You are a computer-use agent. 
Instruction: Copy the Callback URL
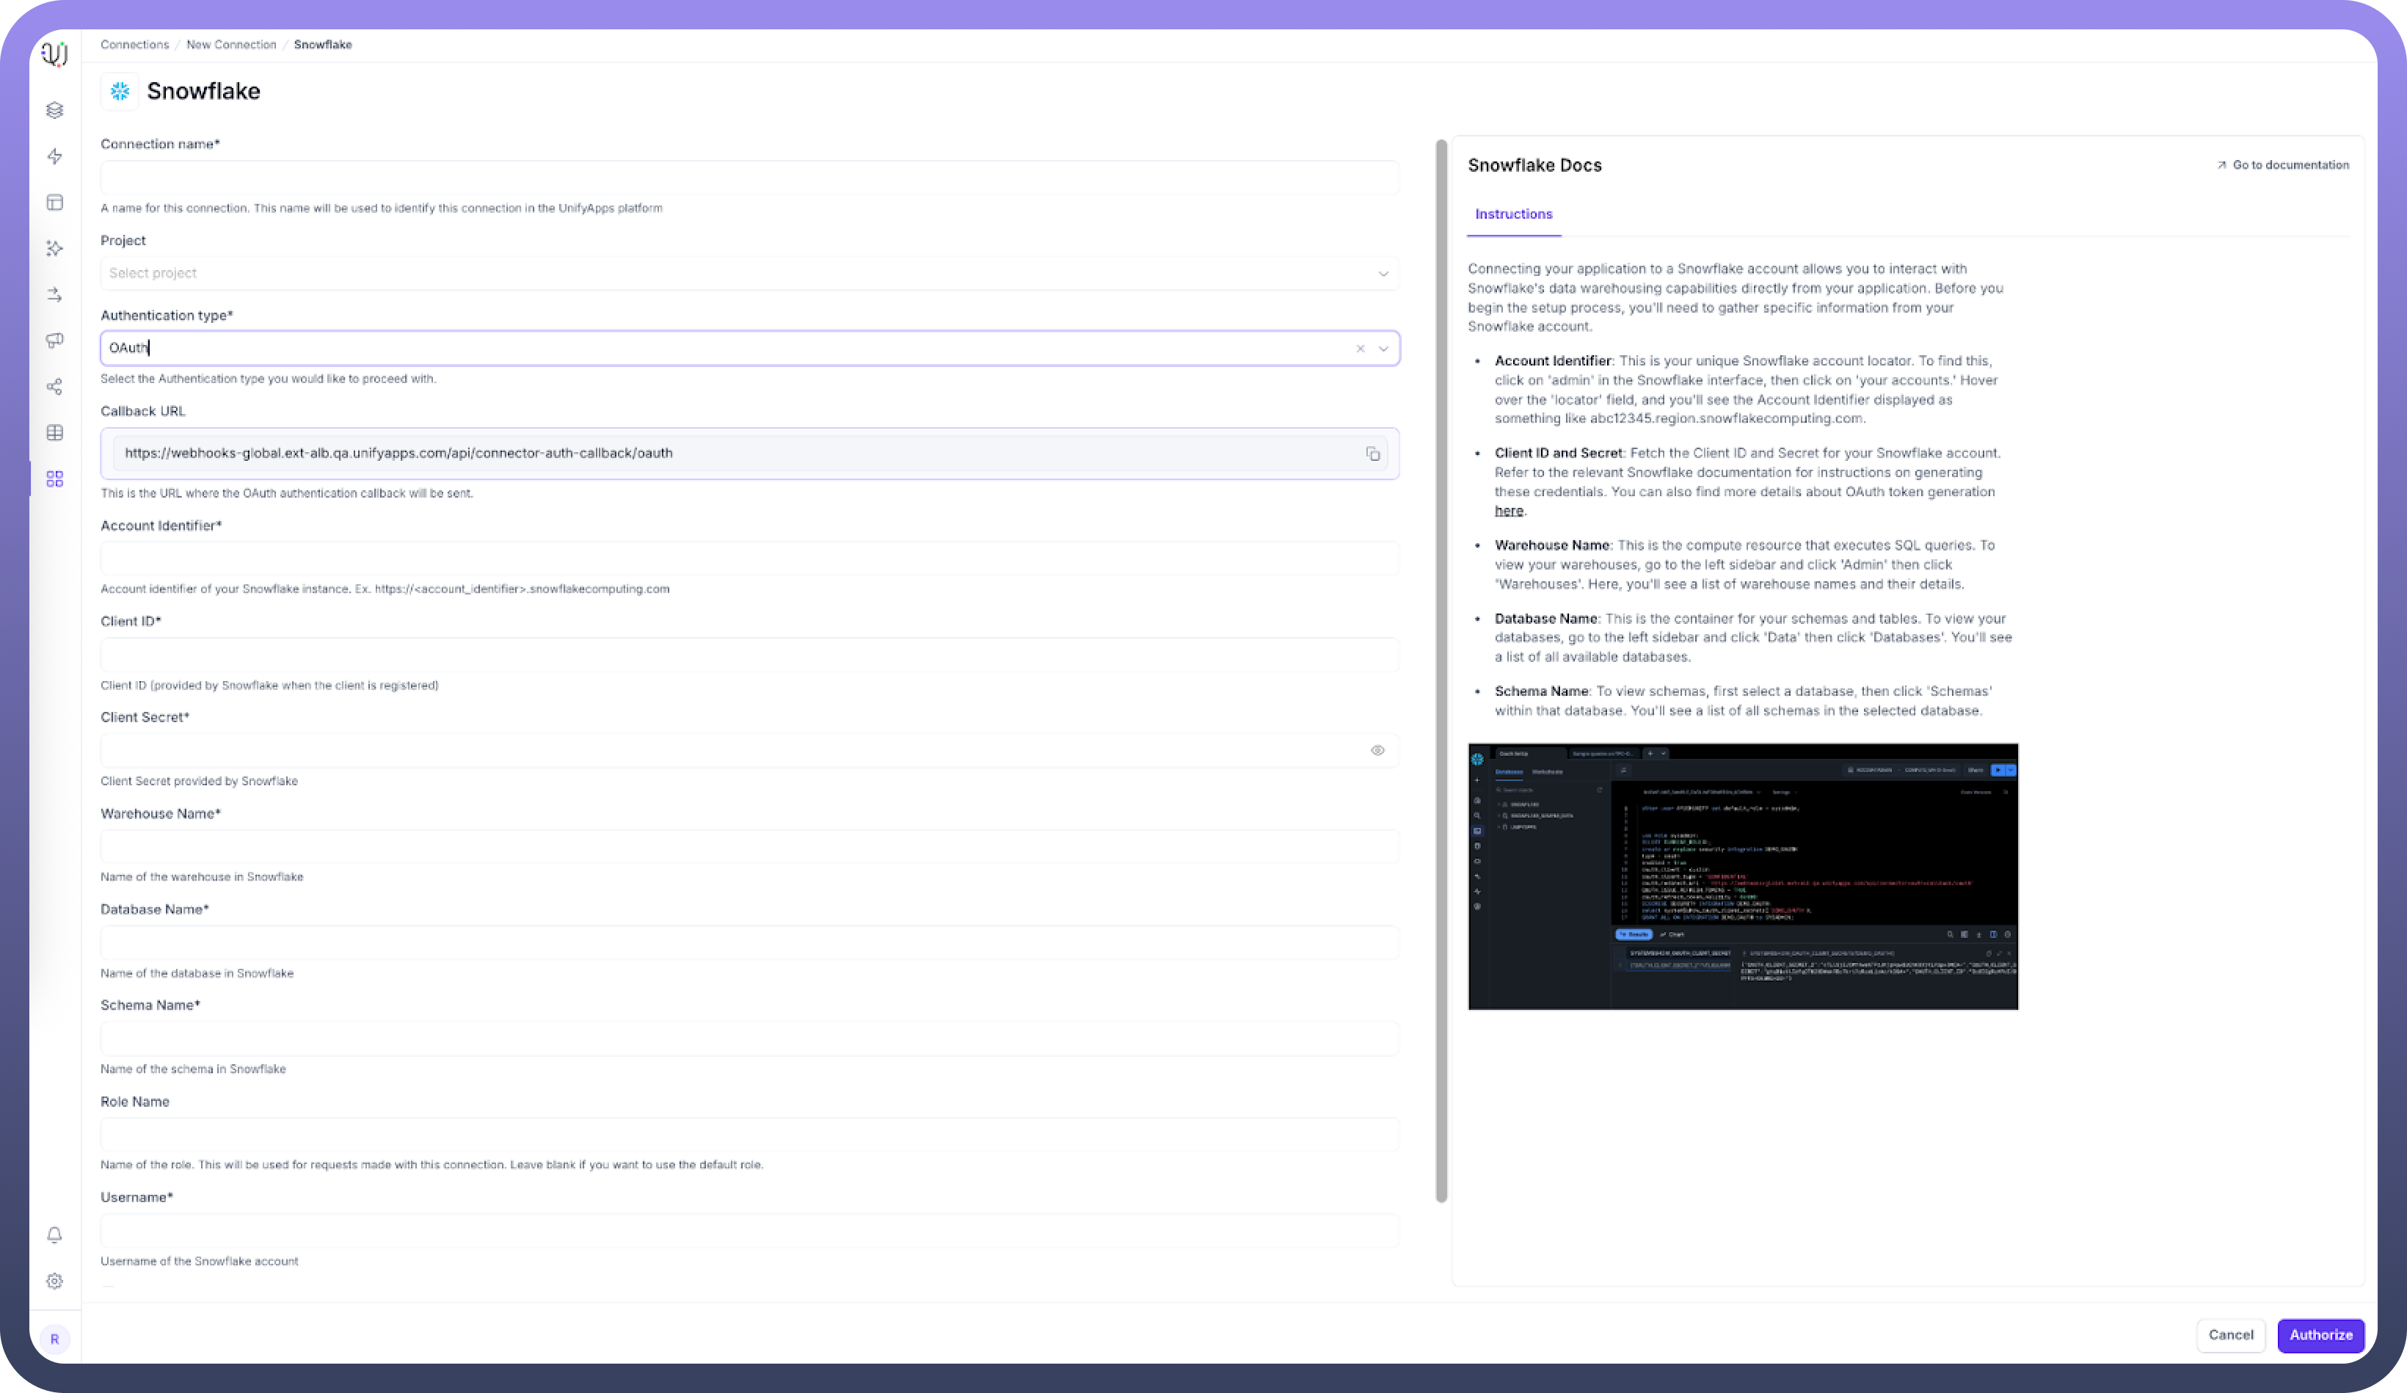(1372, 454)
